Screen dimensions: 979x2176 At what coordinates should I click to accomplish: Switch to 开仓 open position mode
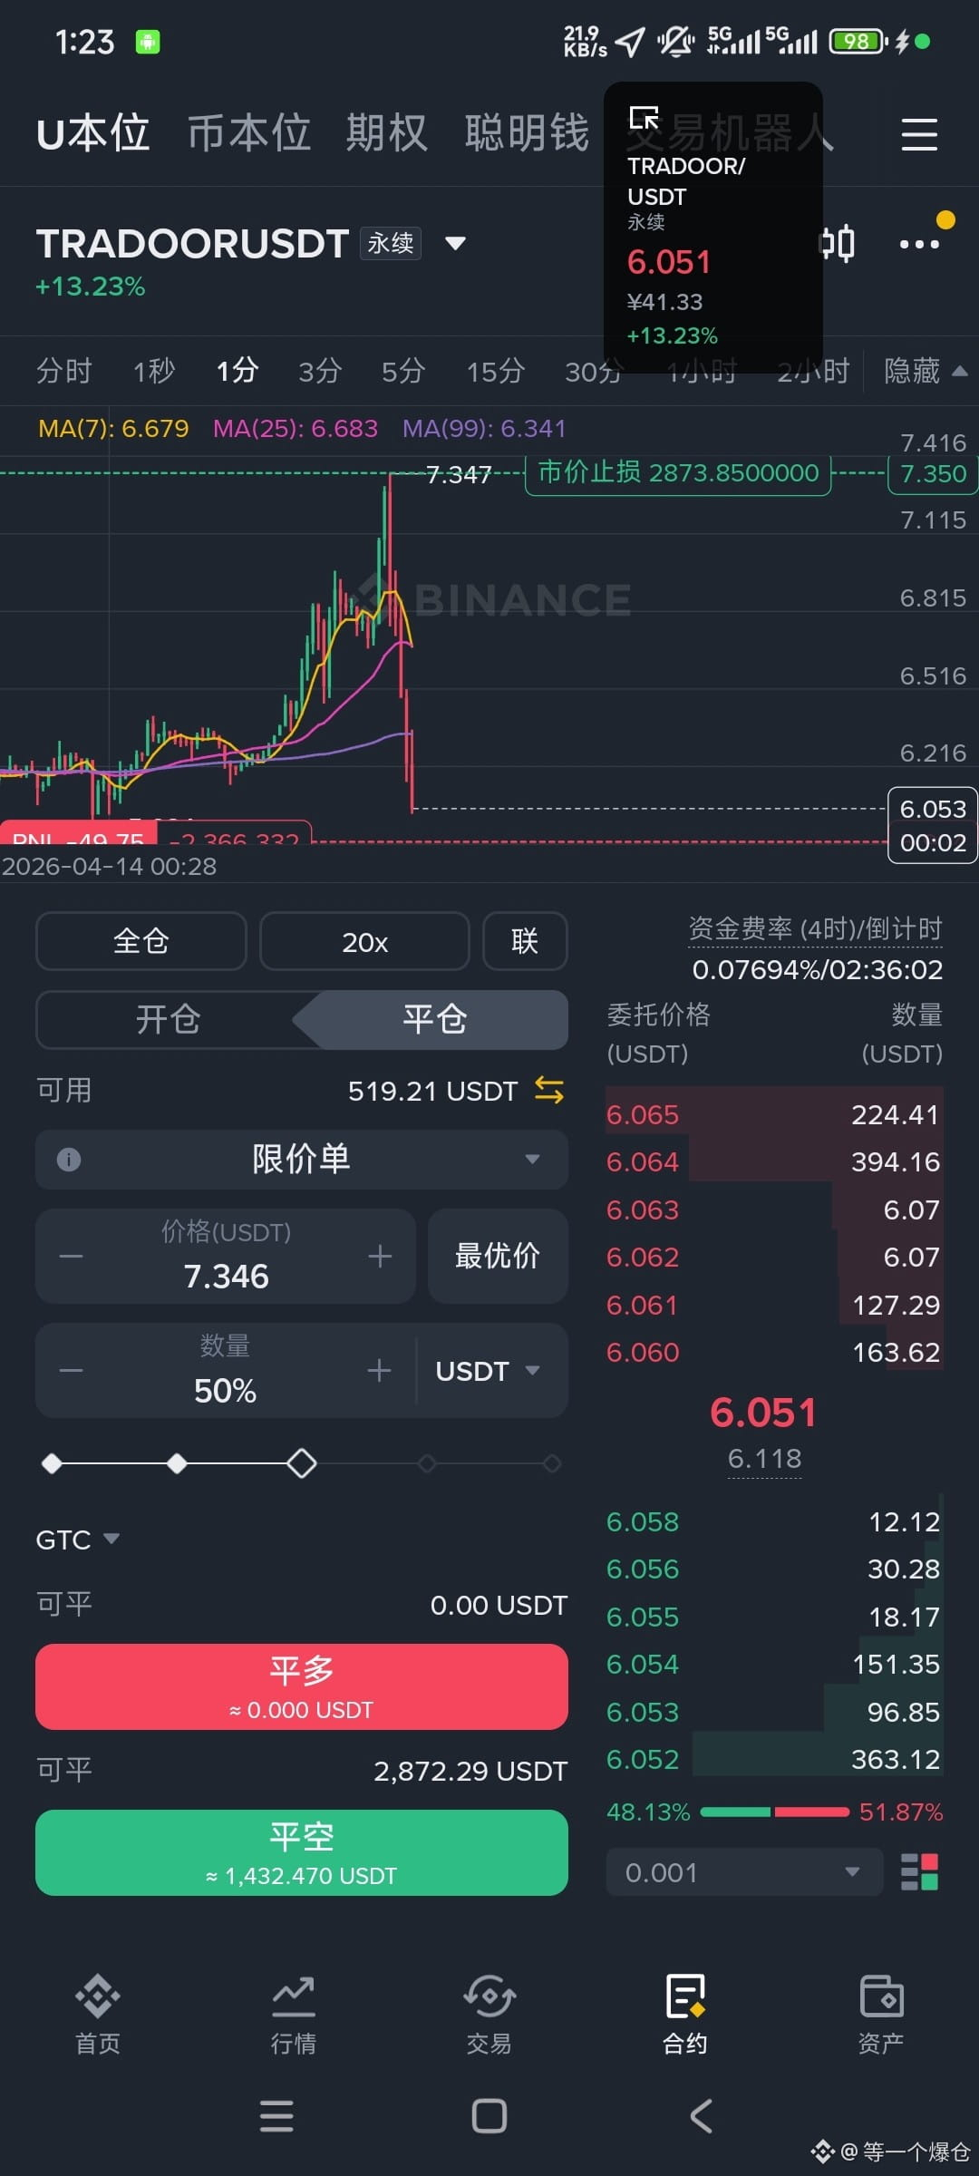point(168,1019)
